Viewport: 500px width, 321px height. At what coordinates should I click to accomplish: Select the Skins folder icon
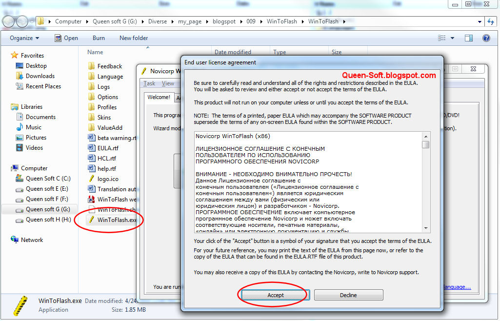(92, 117)
